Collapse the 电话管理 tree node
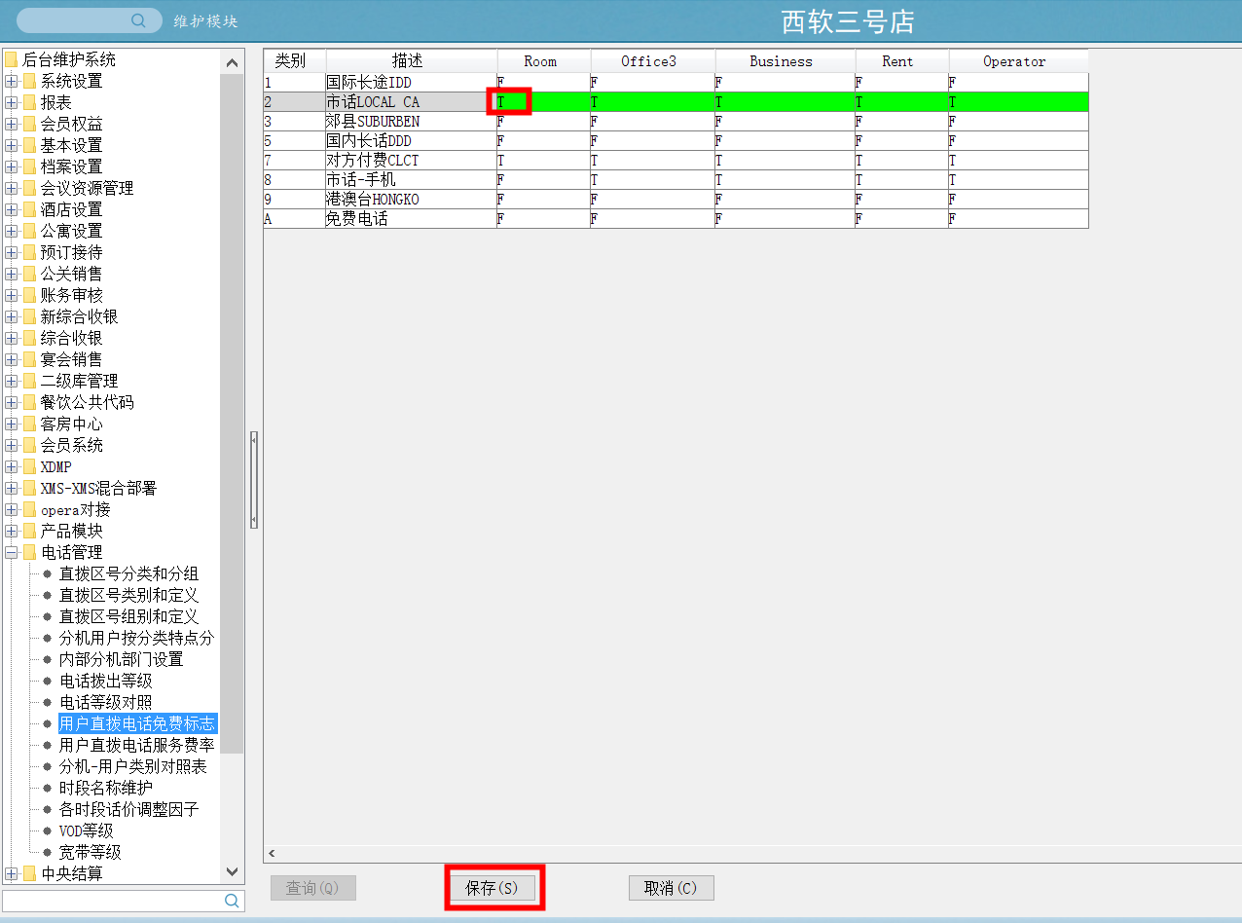The image size is (1242, 923). click(11, 553)
